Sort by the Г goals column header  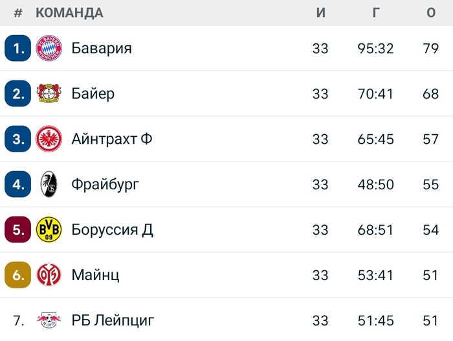(376, 13)
